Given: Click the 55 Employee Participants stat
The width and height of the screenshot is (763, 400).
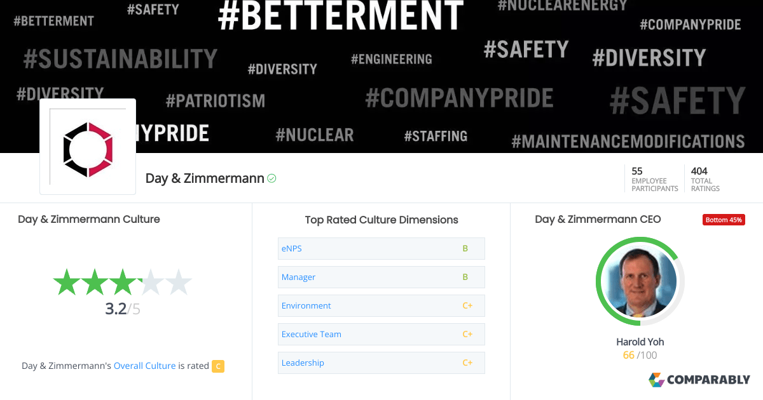Looking at the screenshot, I should point(654,179).
